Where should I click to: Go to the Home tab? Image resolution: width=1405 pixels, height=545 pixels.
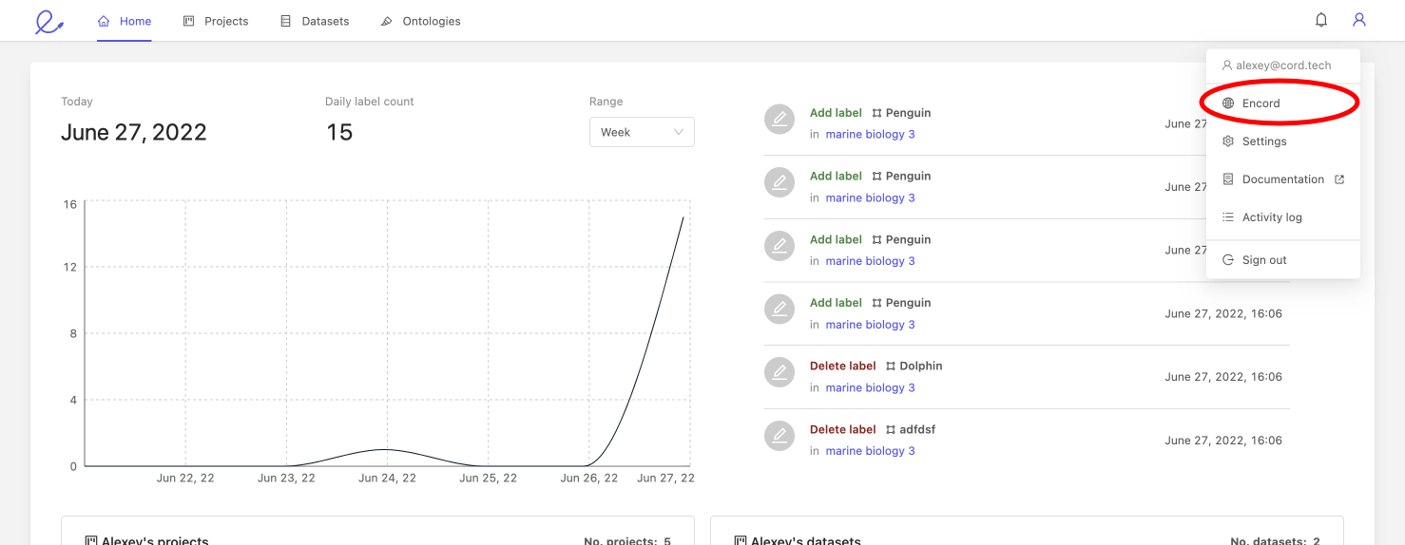(125, 21)
